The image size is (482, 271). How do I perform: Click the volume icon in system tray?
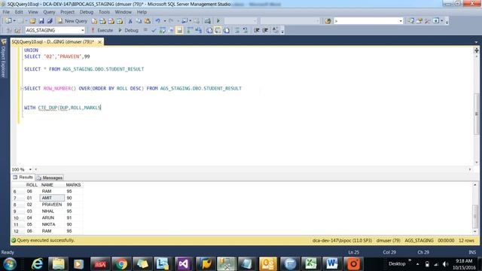pyautogui.click(x=446, y=264)
